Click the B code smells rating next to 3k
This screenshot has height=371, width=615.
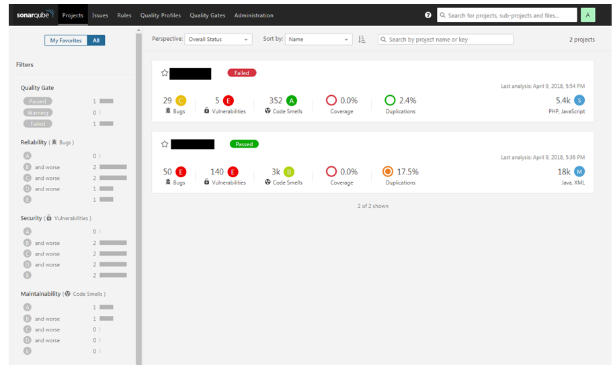pyautogui.click(x=288, y=172)
